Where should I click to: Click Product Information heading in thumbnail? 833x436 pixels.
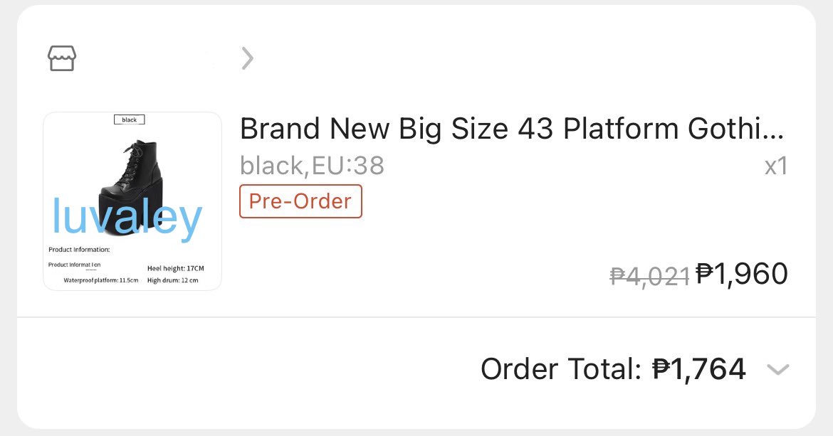[79, 249]
